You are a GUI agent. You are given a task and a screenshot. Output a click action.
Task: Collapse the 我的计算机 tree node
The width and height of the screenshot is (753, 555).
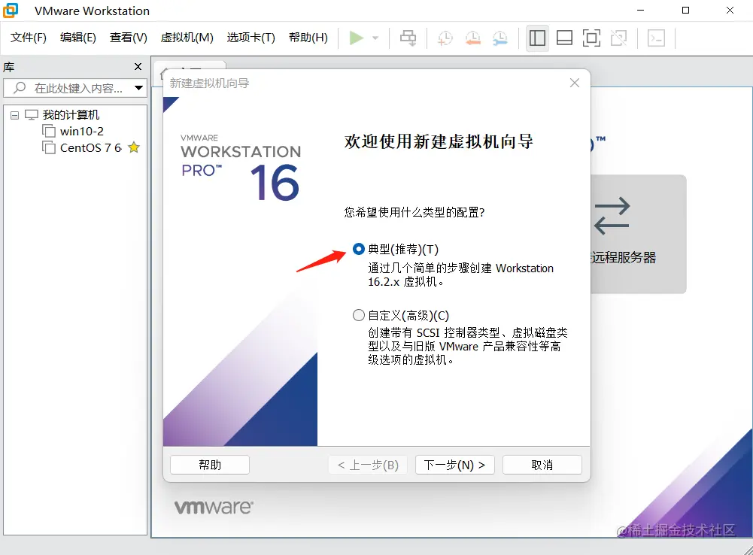point(14,114)
